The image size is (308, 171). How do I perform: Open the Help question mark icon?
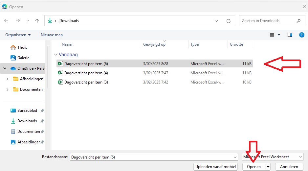[x=301, y=35]
